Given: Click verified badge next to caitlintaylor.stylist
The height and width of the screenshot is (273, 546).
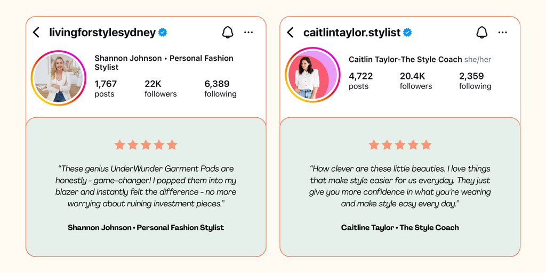Looking at the screenshot, I should coord(408,33).
